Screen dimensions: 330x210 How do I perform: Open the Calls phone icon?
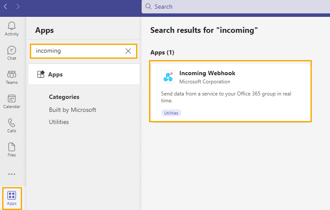12,123
